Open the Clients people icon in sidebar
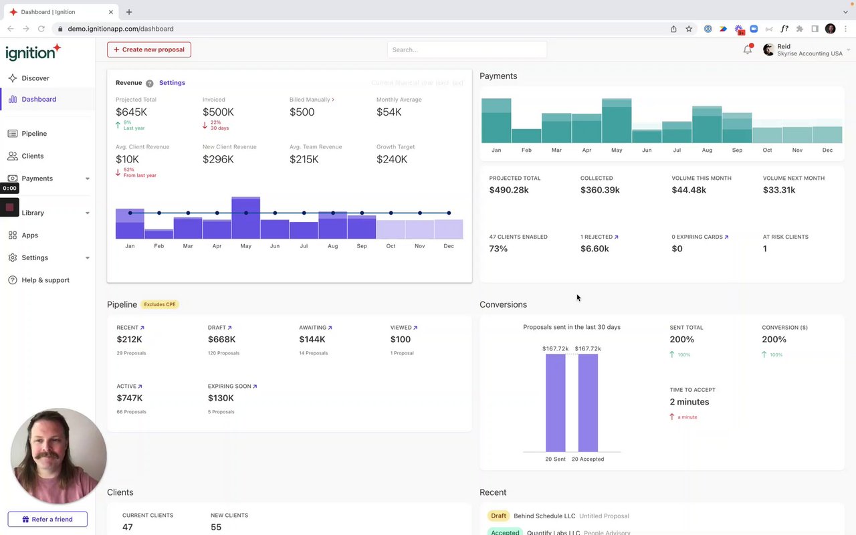Screen dimensions: 856x535 [x=13, y=156]
